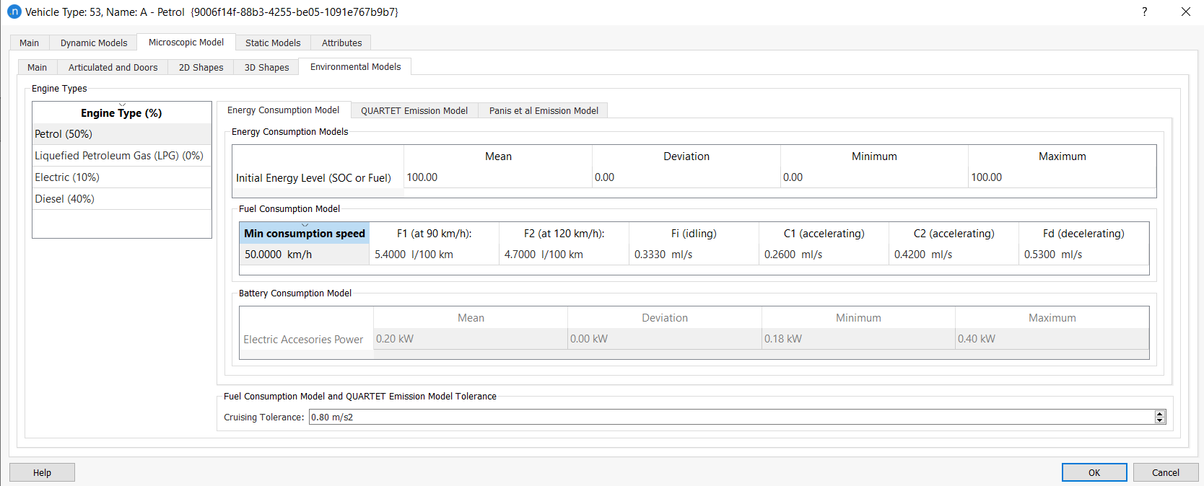Viewport: 1204px width, 486px height.
Task: Edit the F1 value 5.4000 l/100 km
Action: tap(435, 255)
